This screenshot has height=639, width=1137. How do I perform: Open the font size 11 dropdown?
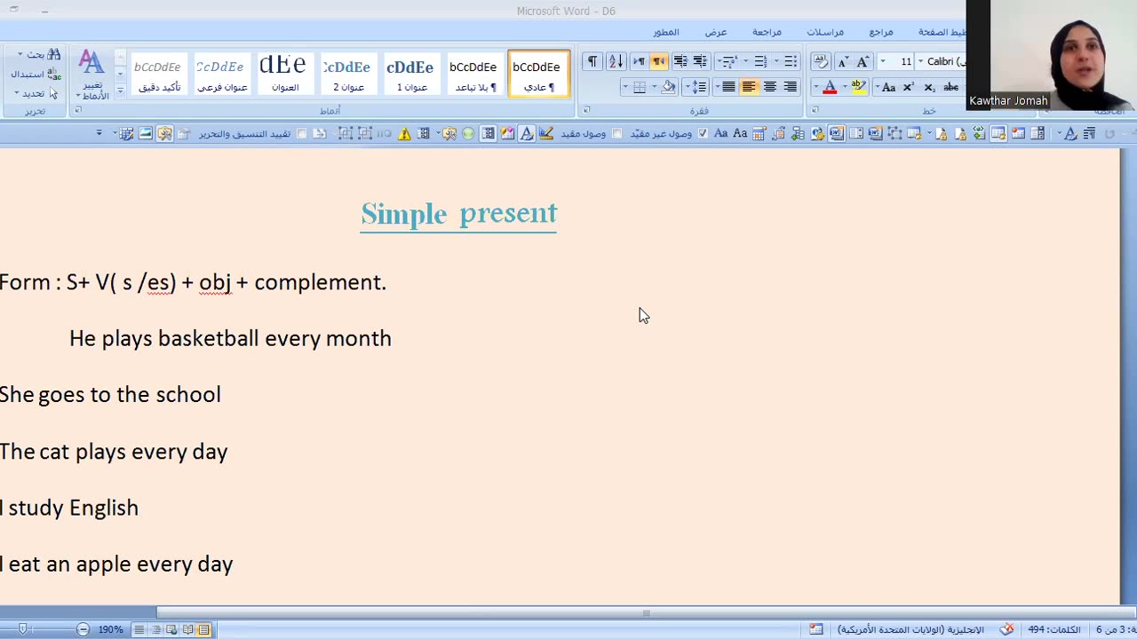pyautogui.click(x=883, y=61)
